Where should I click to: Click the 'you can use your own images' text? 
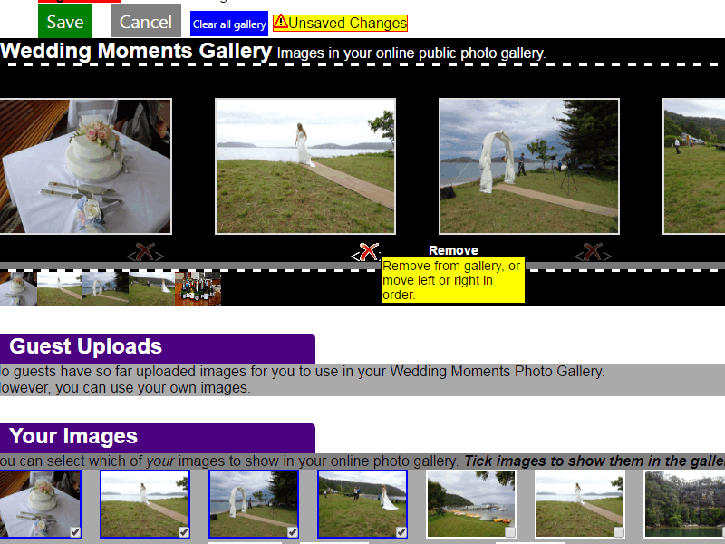(x=153, y=388)
